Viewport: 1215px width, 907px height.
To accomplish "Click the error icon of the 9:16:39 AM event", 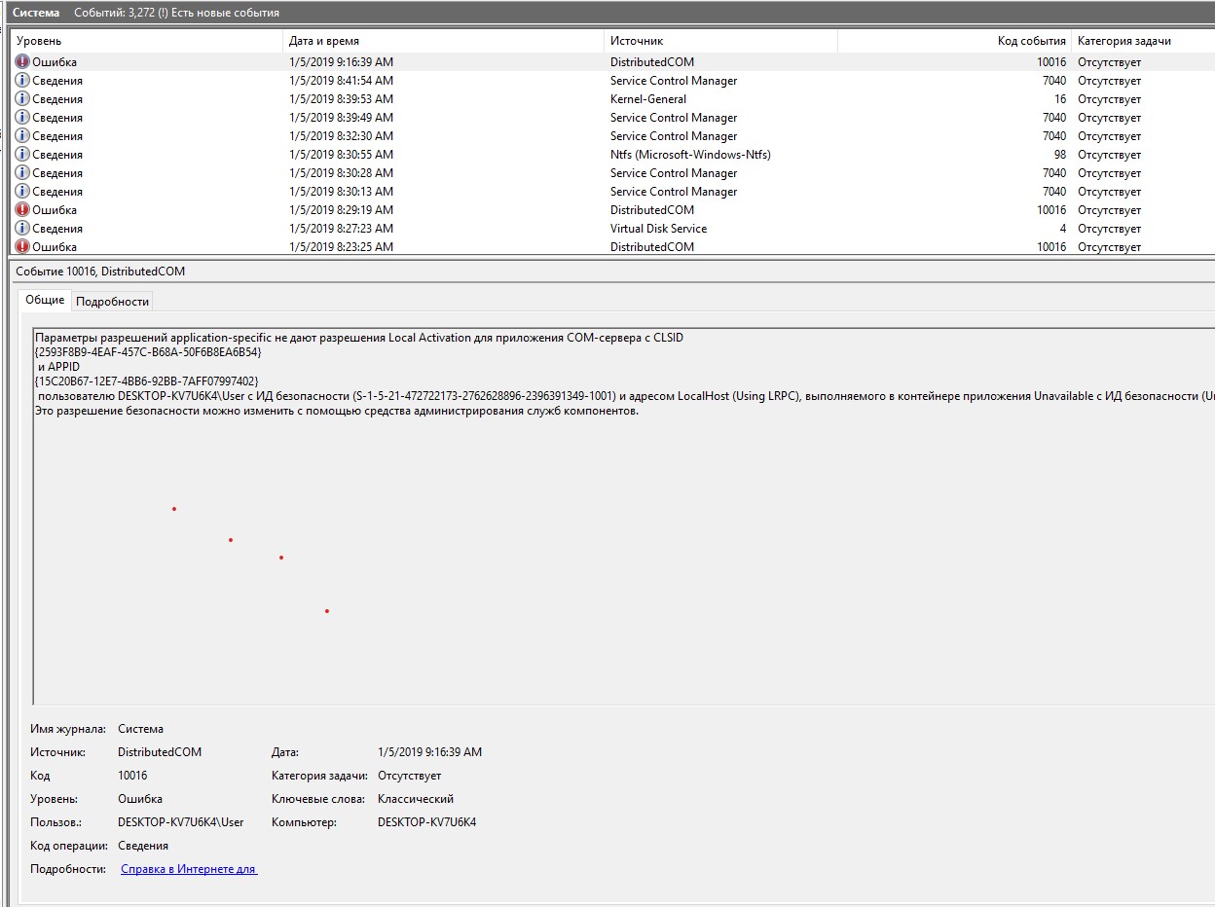I will pos(22,62).
